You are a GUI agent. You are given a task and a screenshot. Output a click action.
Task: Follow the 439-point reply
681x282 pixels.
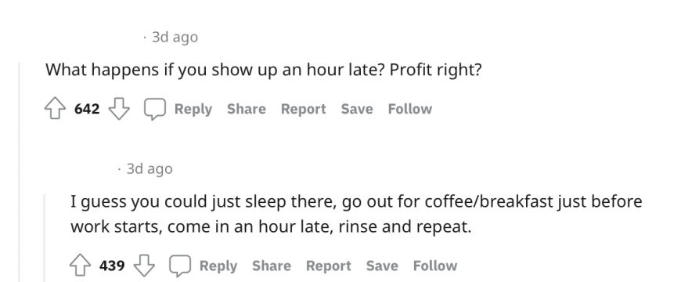(x=435, y=266)
